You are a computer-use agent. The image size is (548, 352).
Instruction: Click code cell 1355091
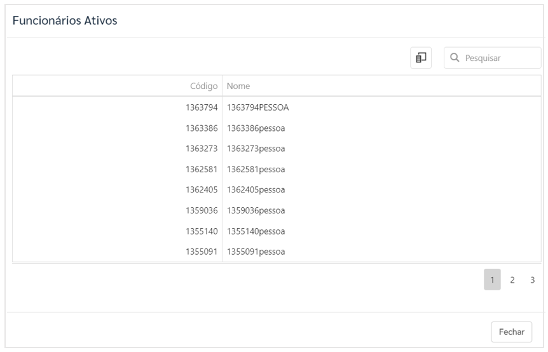coord(202,252)
